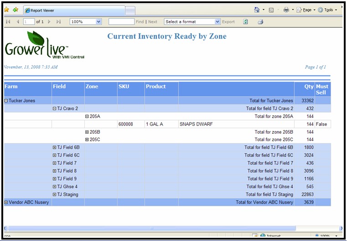The image size is (347, 241).
Task: Click the Find text input field
Action: point(121,21)
